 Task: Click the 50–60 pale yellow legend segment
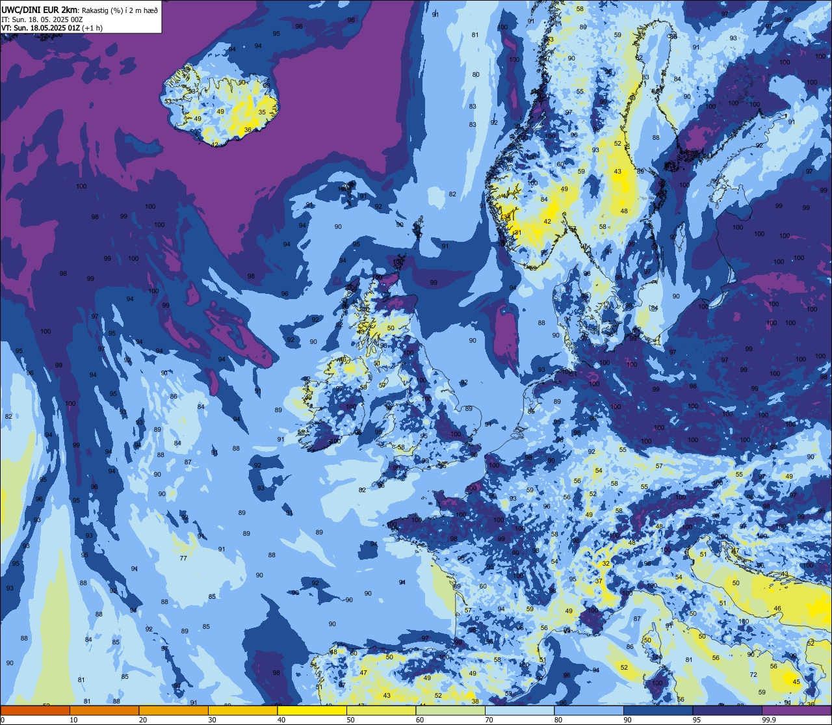(381, 711)
